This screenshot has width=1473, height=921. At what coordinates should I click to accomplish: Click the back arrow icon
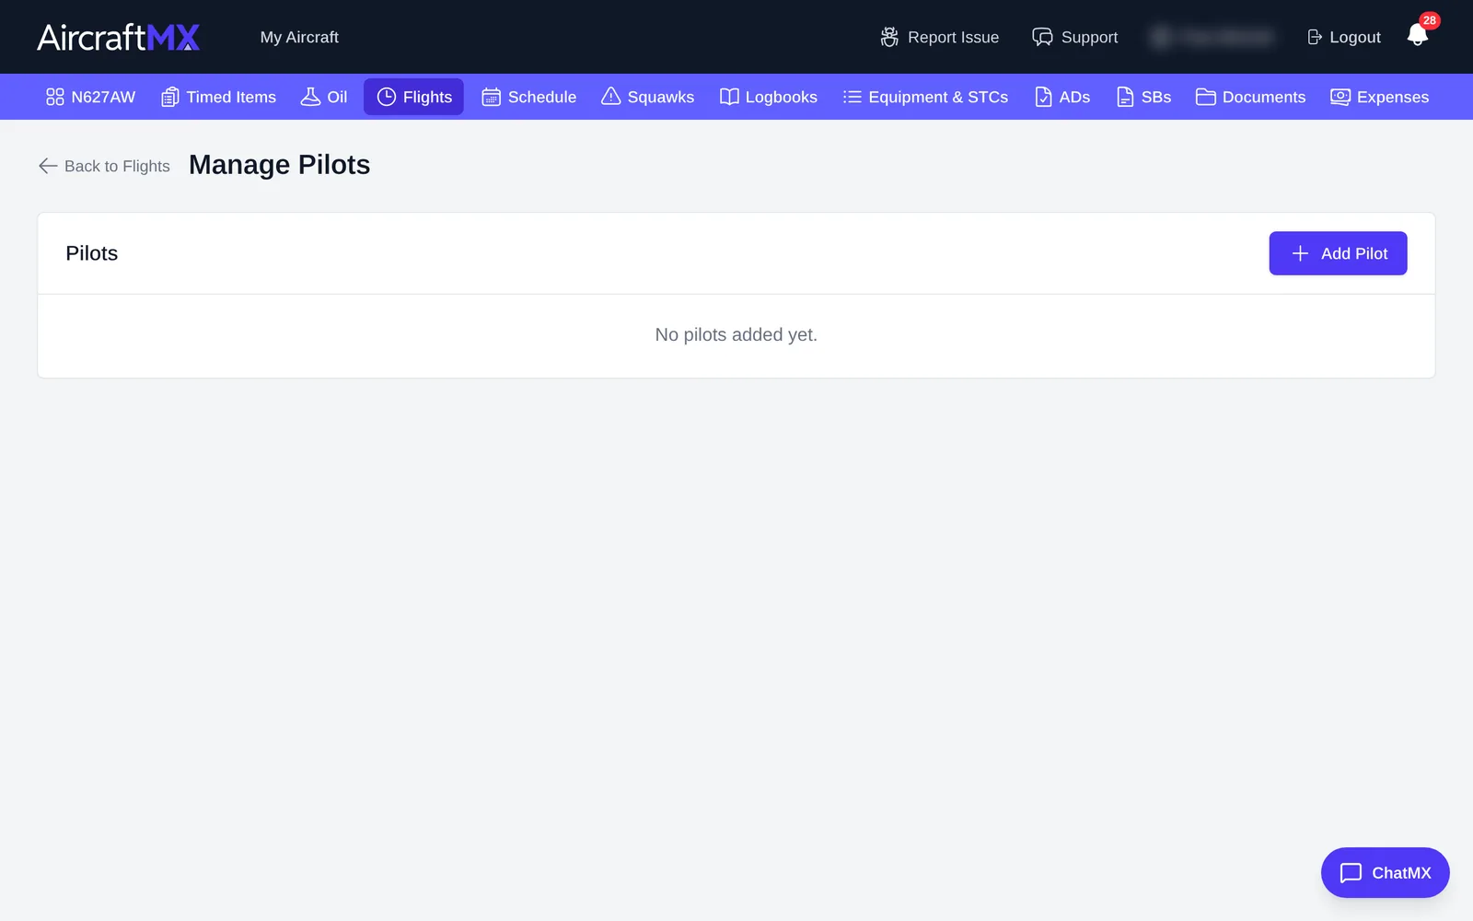[x=48, y=166]
